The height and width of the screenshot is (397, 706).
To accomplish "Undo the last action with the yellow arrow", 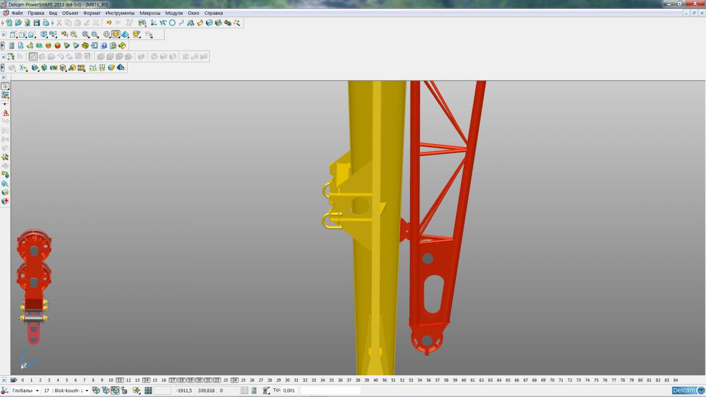I will click(x=109, y=22).
